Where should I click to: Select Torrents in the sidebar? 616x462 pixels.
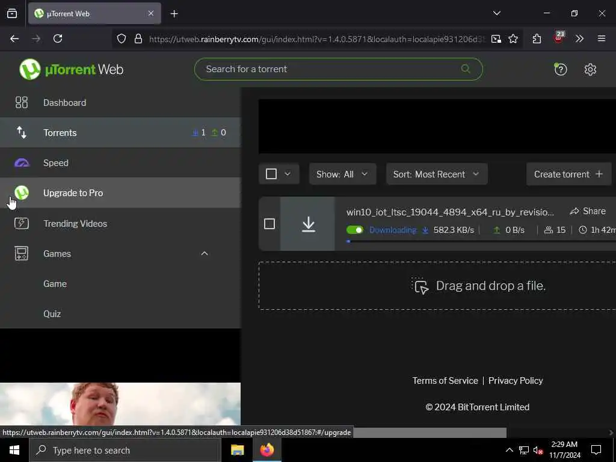tap(120, 132)
